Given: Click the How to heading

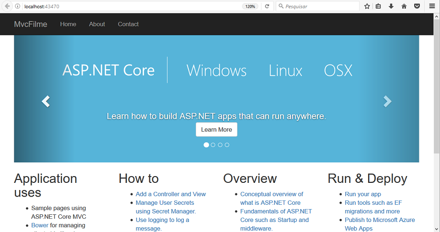Looking at the screenshot, I should (x=139, y=179).
